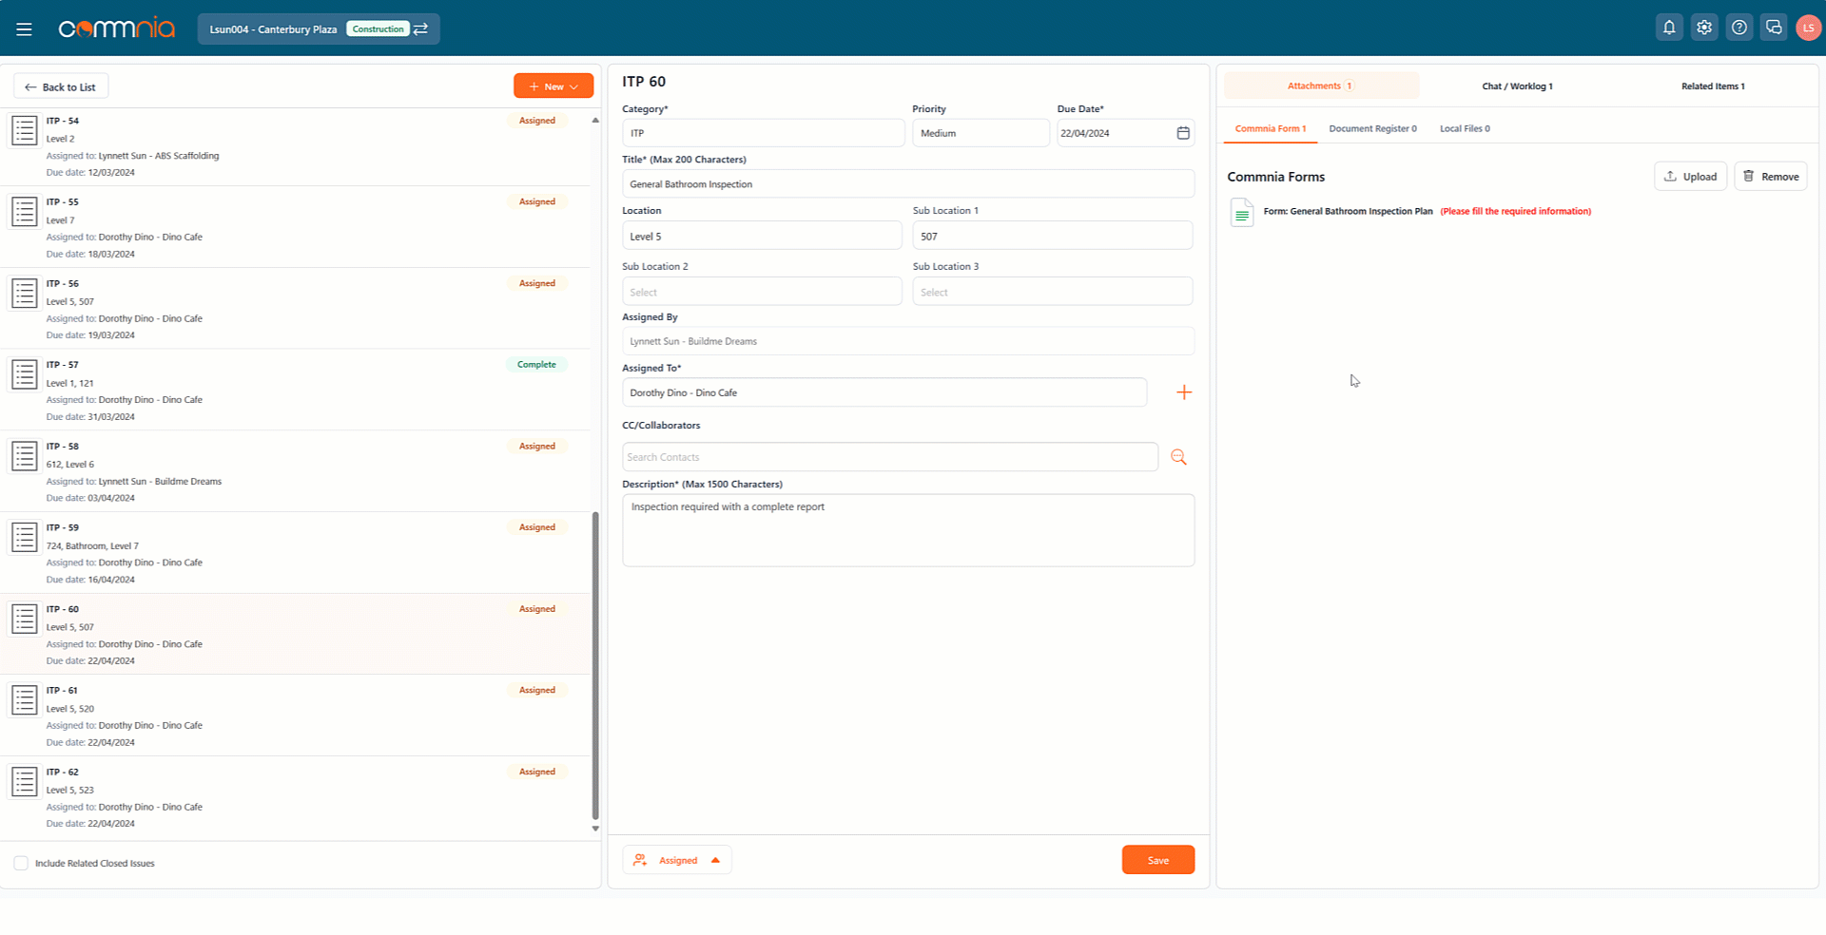
Task: Select the Local Files 0 sub-tab
Action: pos(1465,128)
